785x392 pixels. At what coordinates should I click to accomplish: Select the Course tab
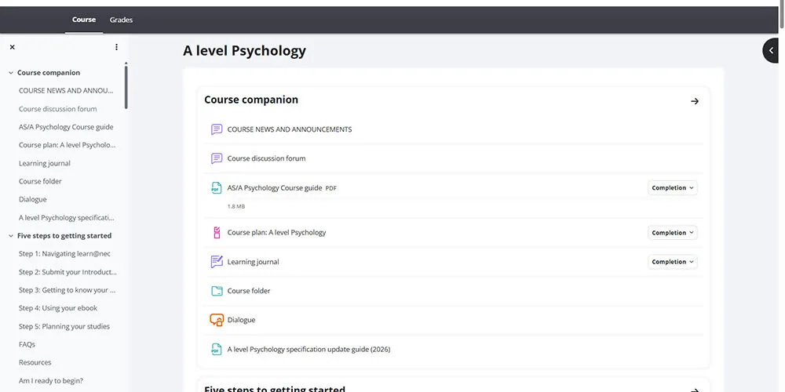click(x=84, y=20)
